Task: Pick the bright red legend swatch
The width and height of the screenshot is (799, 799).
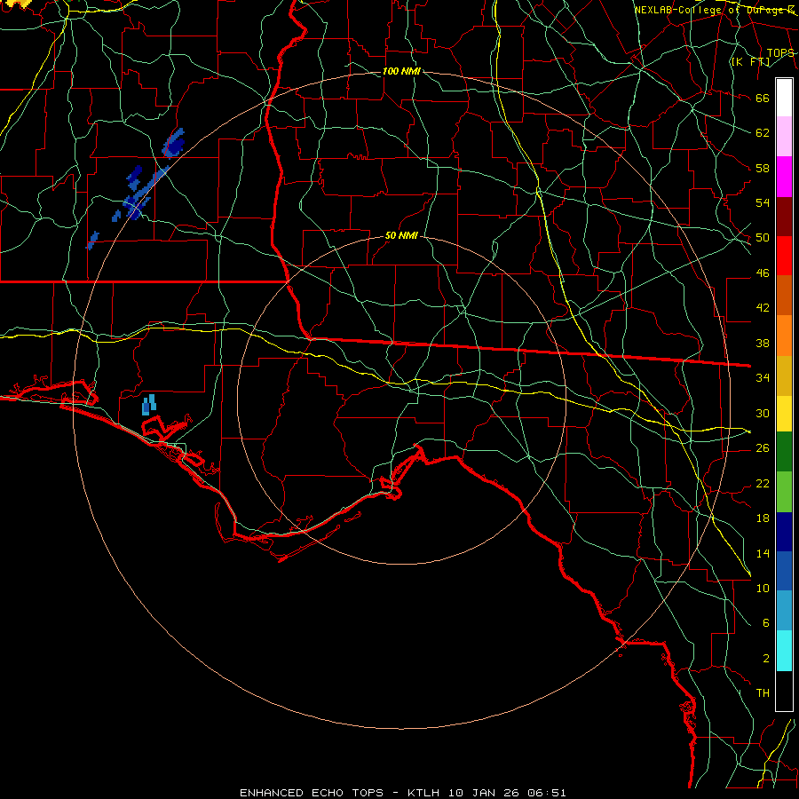Action: [x=784, y=256]
